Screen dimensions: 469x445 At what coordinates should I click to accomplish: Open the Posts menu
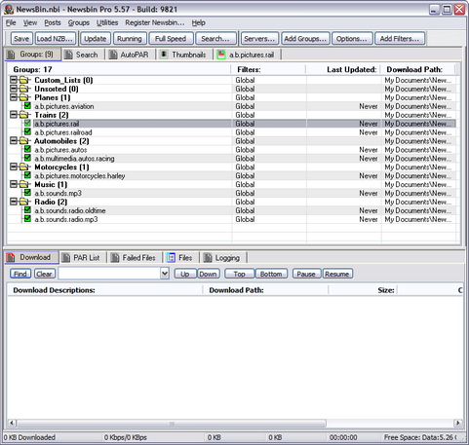[x=53, y=22]
